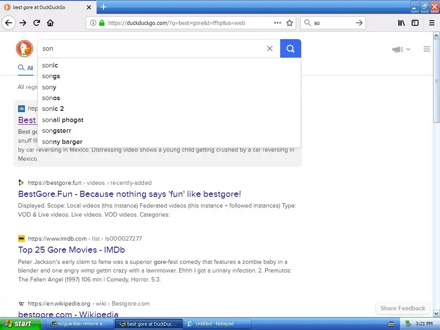Open 'BestGore.Fun - Because nothing says' result

pos(129,194)
